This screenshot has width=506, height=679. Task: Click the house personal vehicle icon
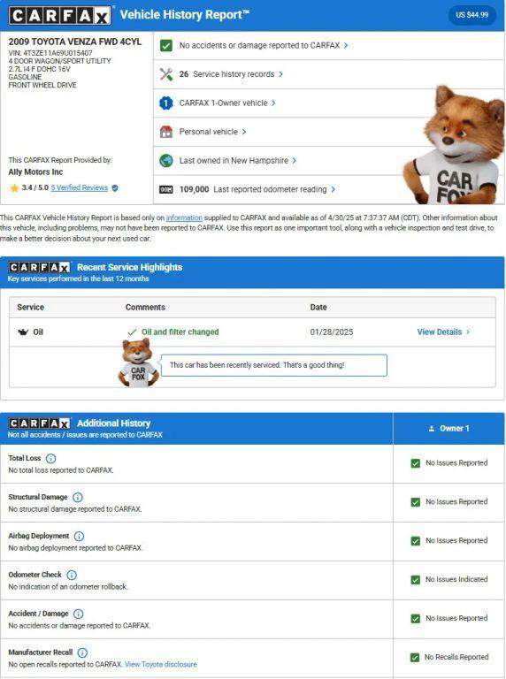coord(166,132)
